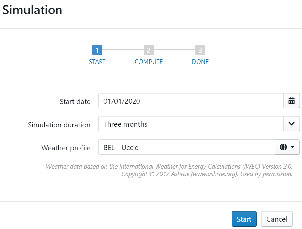
Task: Click the progress line between steps 1 and 2
Action: [123, 50]
